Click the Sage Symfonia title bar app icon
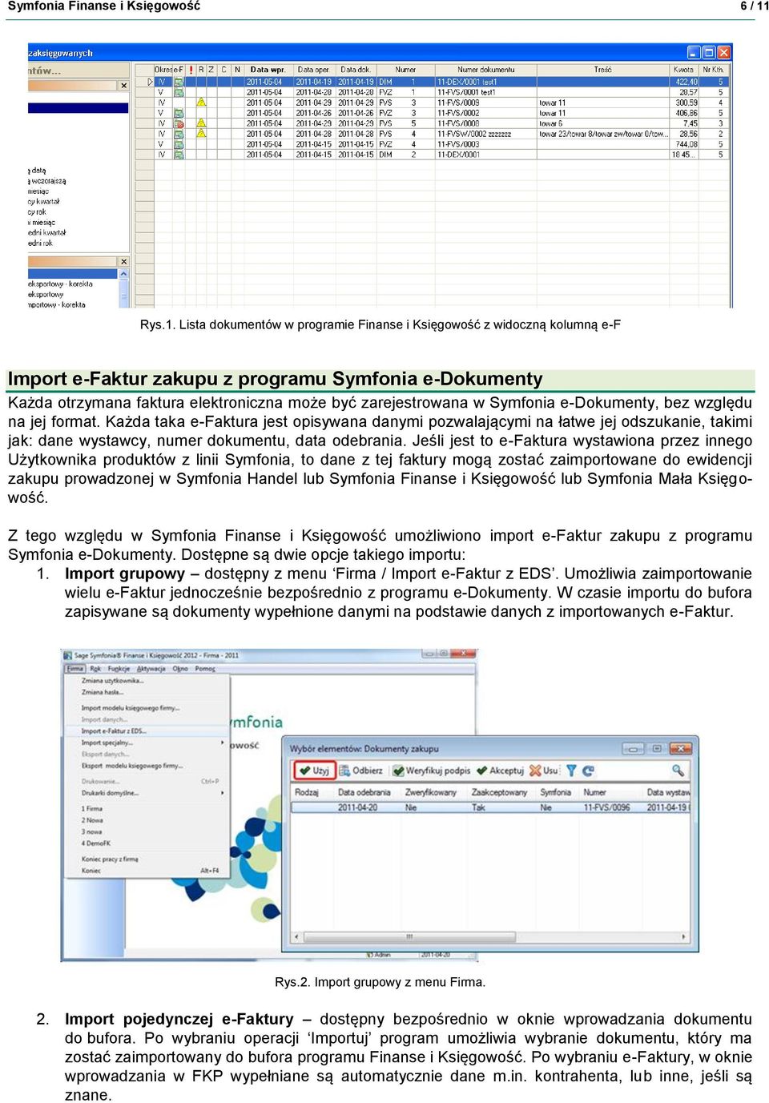This screenshot has height=1103, width=769. [68, 655]
